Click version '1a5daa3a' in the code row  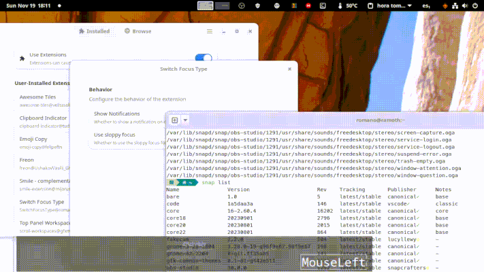240,204
